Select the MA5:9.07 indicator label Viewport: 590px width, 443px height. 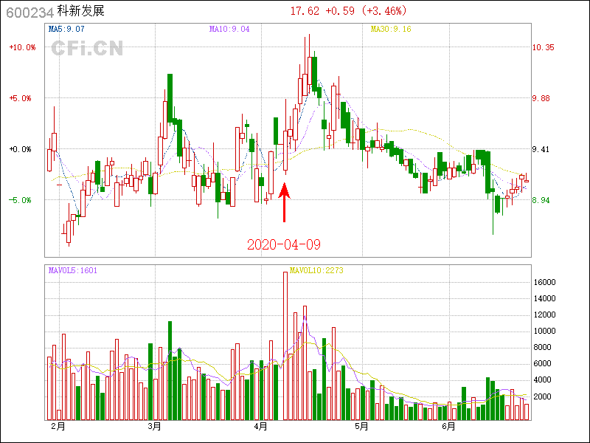[x=66, y=30]
